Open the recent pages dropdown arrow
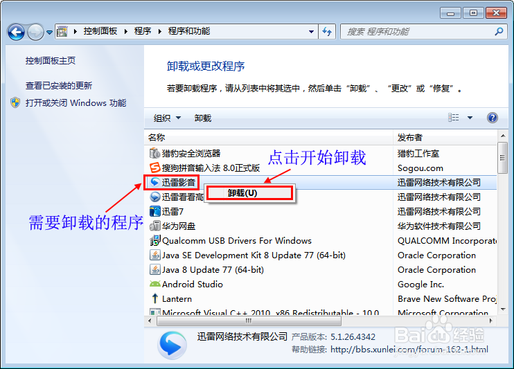 49,32
